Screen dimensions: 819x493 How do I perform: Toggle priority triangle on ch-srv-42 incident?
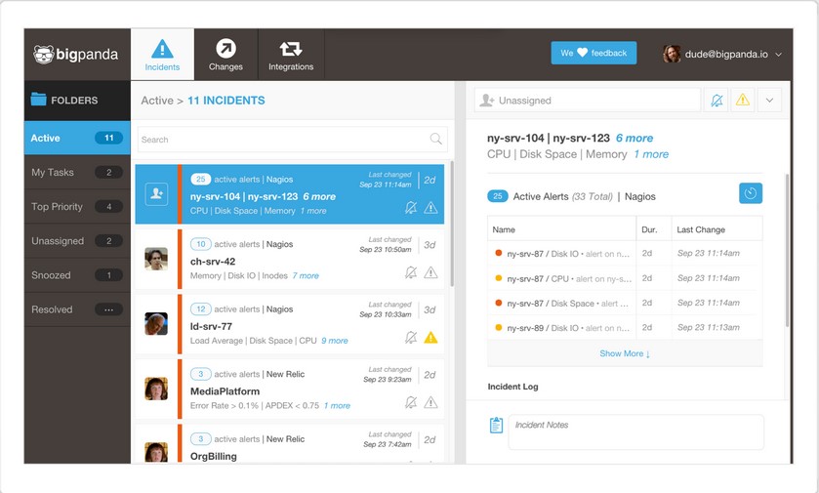[x=430, y=272]
